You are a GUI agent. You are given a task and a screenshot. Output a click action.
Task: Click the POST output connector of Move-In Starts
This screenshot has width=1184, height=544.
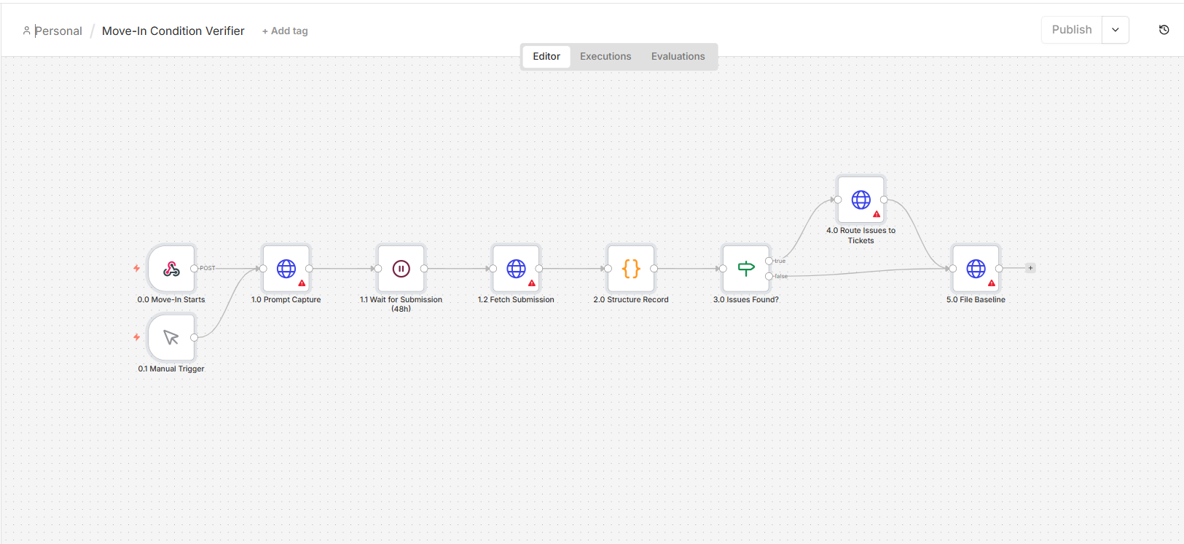(195, 268)
